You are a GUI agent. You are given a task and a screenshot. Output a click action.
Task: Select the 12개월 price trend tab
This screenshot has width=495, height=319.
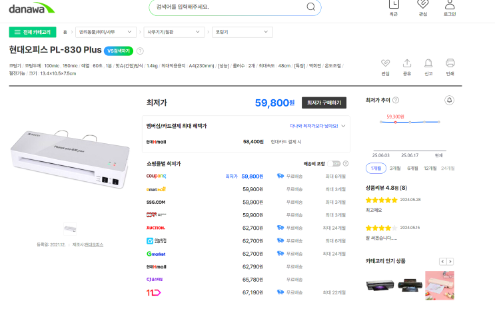coord(430,168)
